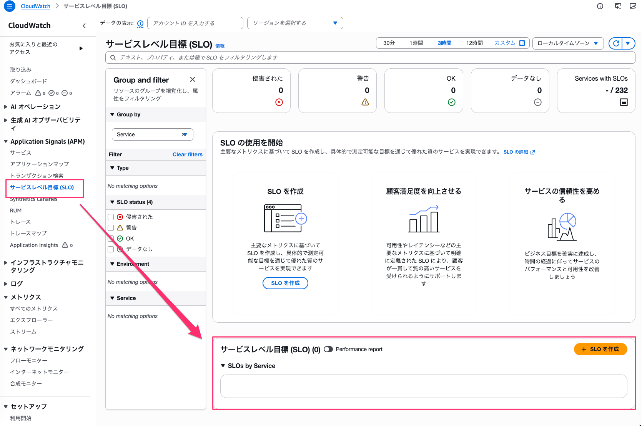Viewport: 642px width, 426px height.
Task: Click the アカウント ID input field
Action: [195, 23]
